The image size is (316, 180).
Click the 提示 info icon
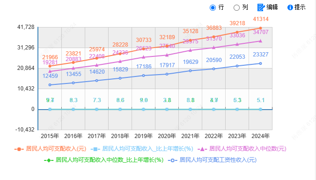pos(290,7)
